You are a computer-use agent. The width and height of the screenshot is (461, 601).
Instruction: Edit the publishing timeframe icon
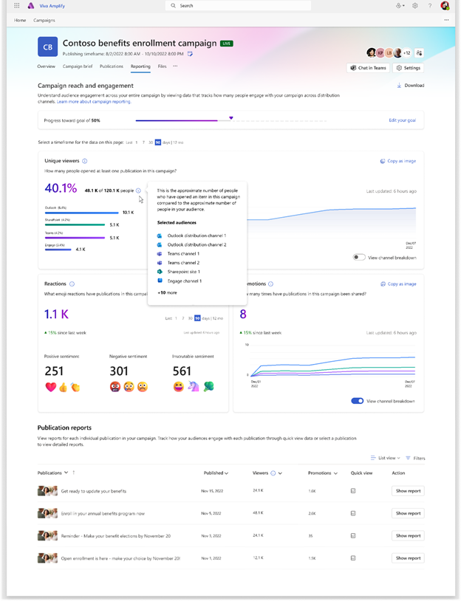(190, 54)
